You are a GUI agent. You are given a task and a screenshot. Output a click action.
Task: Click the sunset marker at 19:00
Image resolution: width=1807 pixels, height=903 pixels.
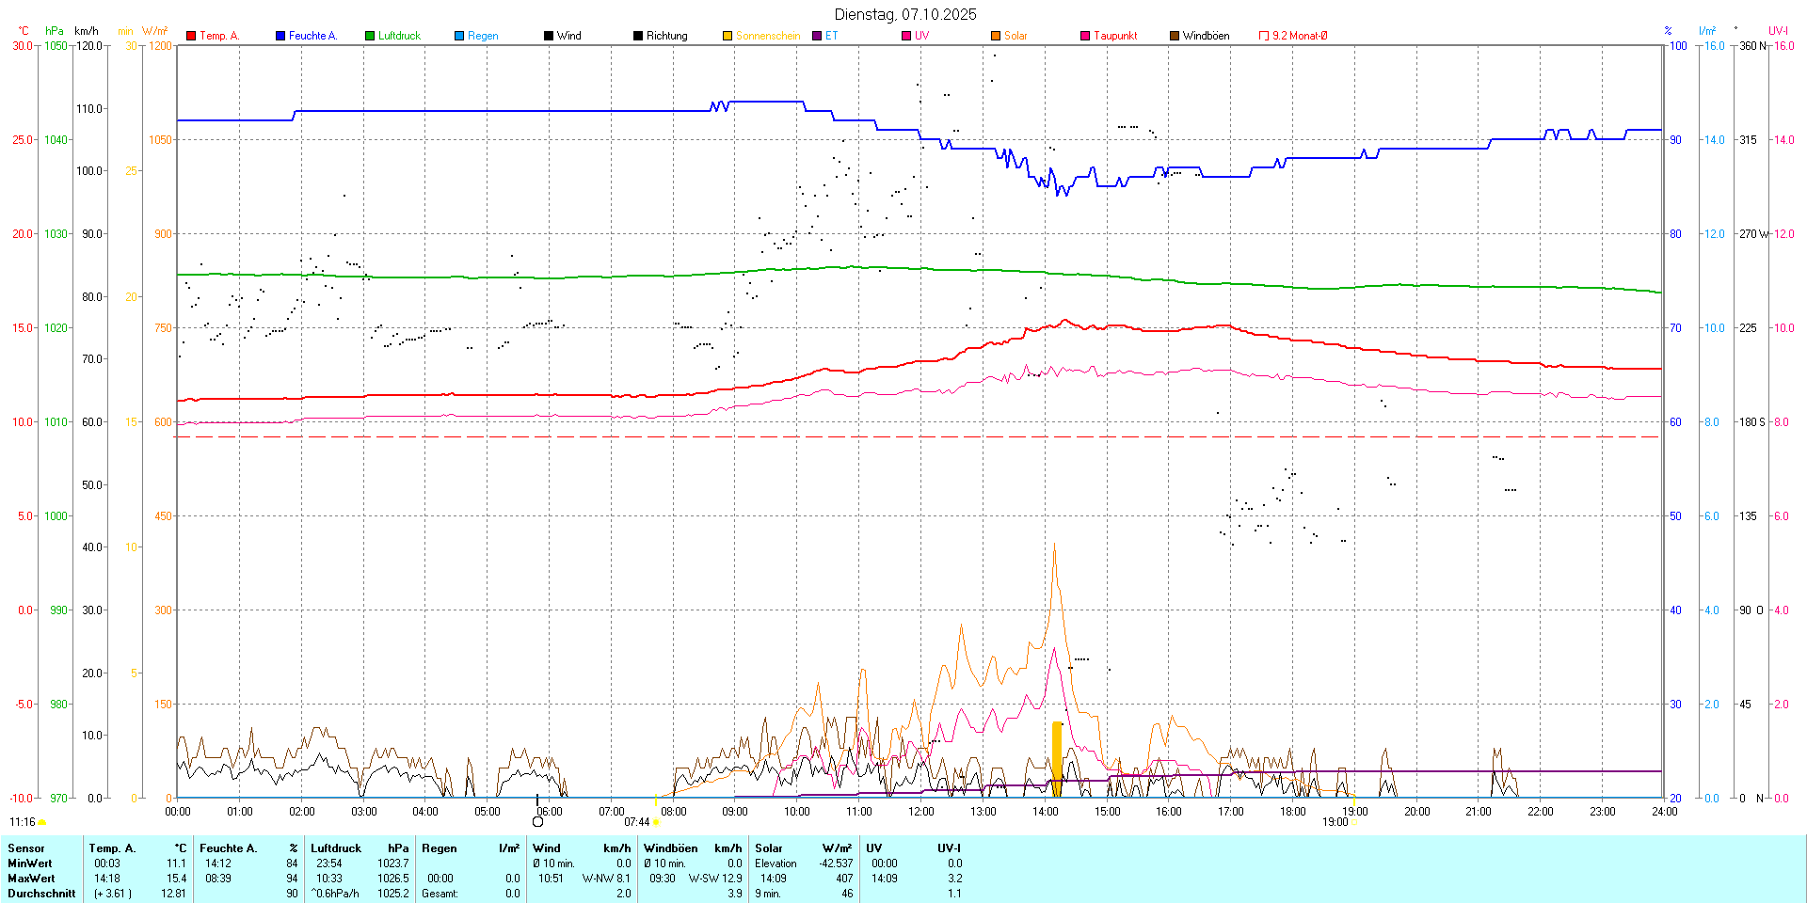[x=1352, y=822]
